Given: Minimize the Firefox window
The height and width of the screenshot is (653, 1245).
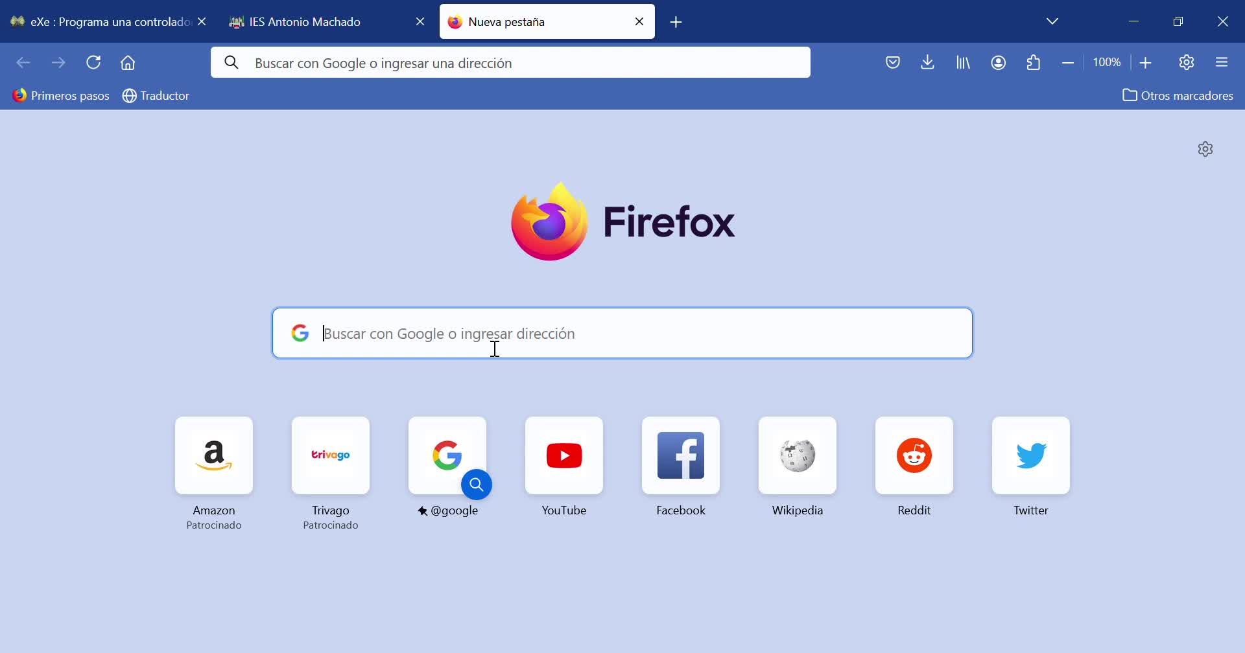Looking at the screenshot, I should [1133, 21].
